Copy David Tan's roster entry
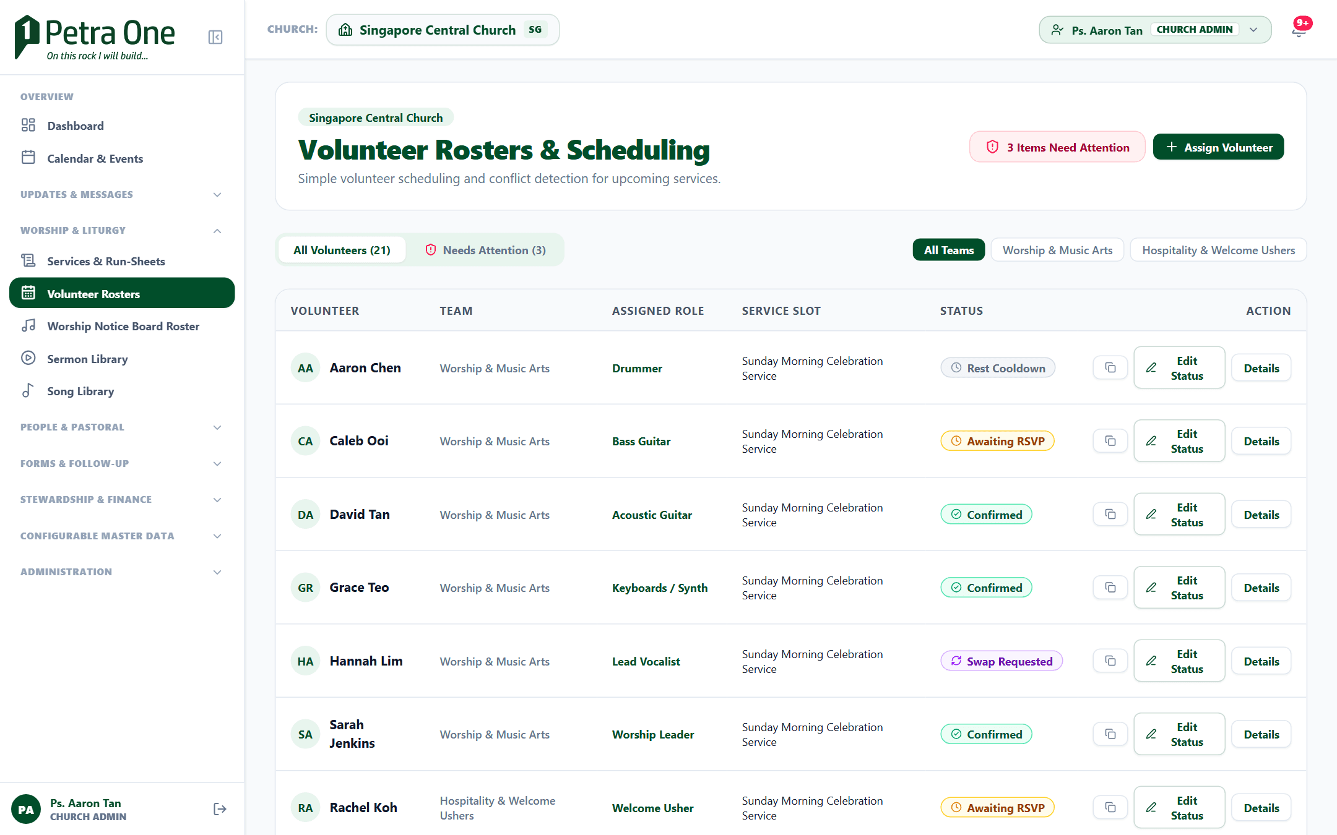Image resolution: width=1337 pixels, height=835 pixels. coord(1110,515)
